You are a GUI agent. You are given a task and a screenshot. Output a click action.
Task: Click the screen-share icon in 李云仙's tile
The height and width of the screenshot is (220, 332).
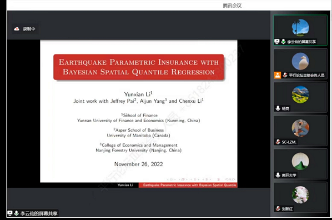click(276, 41)
